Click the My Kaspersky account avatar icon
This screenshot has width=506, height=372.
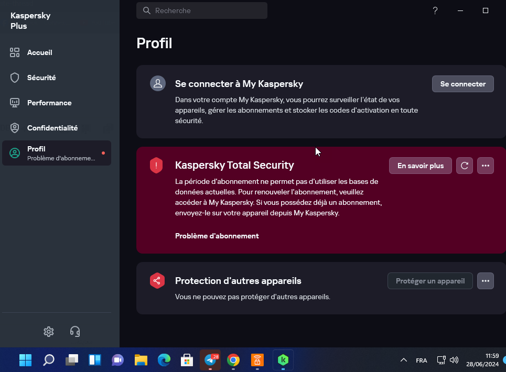158,83
